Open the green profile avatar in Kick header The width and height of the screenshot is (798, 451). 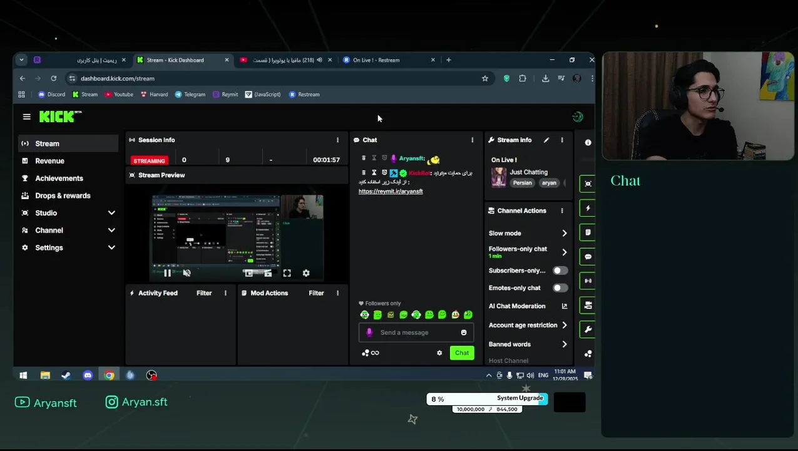tap(577, 117)
